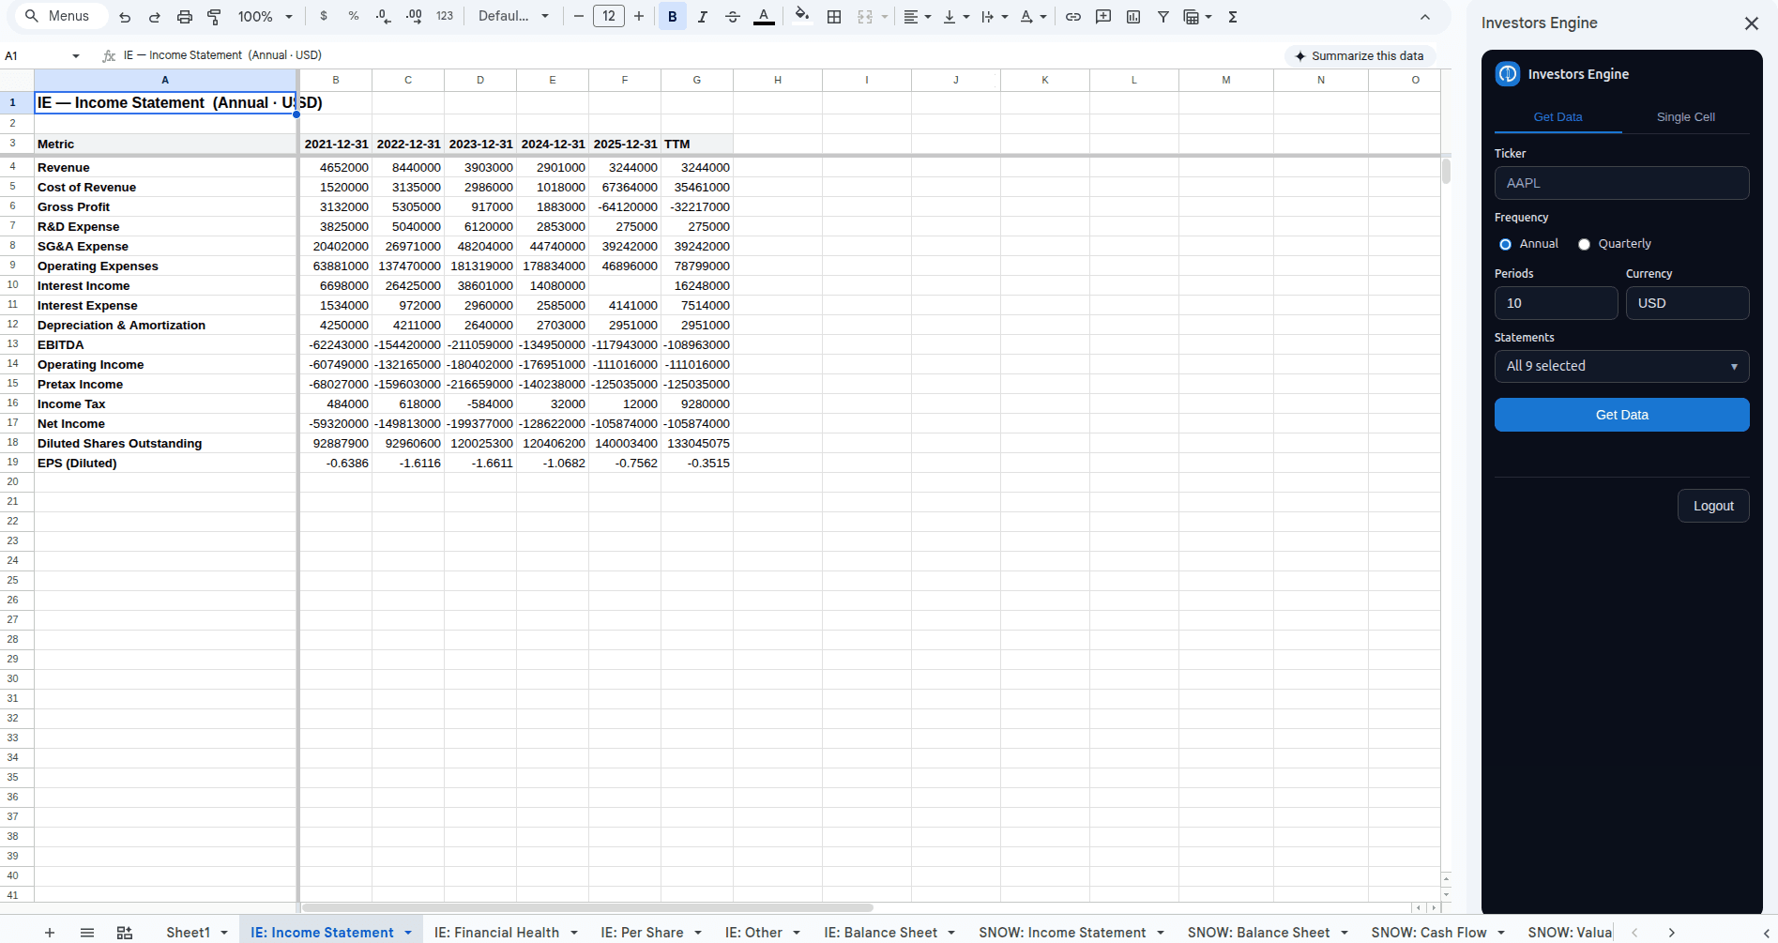This screenshot has height=943, width=1778.
Task: Insert a link
Action: tap(1073, 16)
